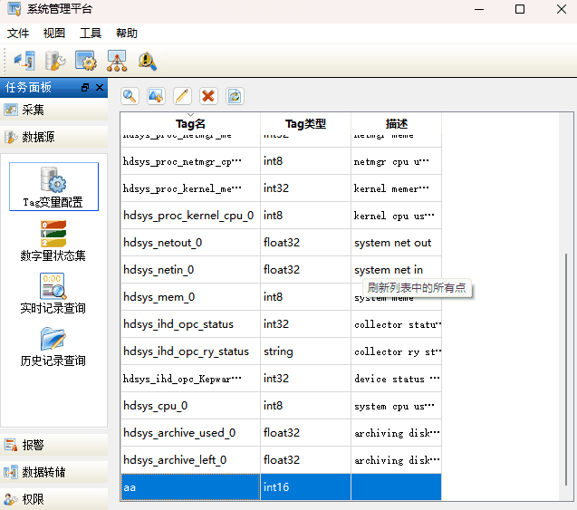Click int16 type cell of aa

(305, 487)
